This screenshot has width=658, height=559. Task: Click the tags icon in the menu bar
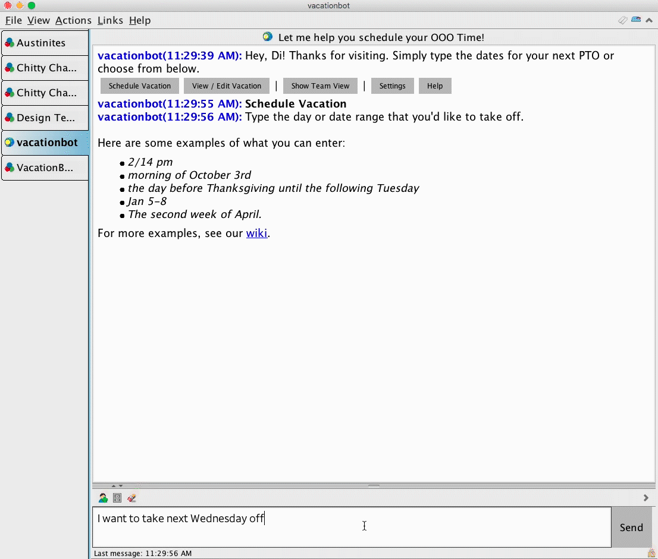point(623,20)
